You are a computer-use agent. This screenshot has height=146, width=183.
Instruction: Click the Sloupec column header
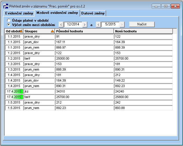(x=39, y=31)
